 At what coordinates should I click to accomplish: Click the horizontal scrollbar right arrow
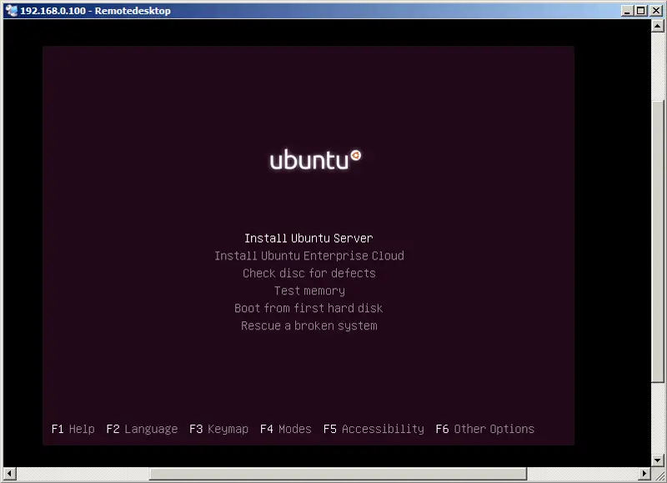644,473
